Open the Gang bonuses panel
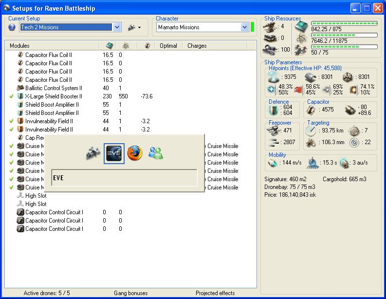Viewport: 386px width, 299px height. tap(131, 293)
